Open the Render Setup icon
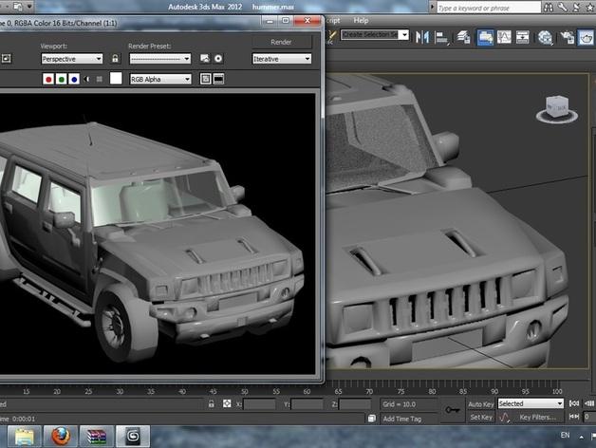The width and height of the screenshot is (596, 448). (568, 37)
